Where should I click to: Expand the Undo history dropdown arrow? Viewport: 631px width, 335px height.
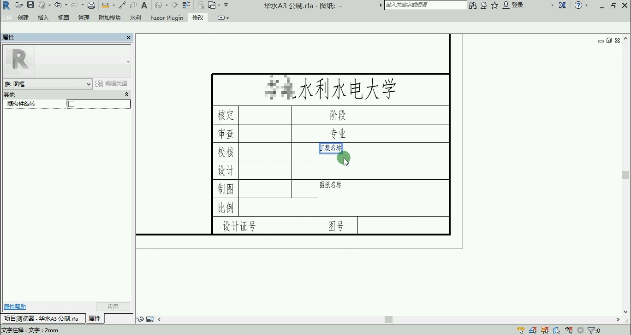pos(66,5)
